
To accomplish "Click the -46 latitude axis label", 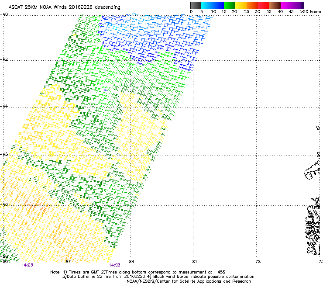I will coord(4,154).
